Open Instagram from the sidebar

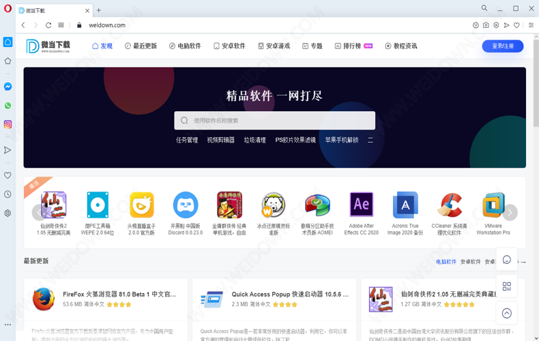click(8, 124)
